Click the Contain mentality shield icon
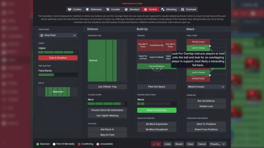 70,10
